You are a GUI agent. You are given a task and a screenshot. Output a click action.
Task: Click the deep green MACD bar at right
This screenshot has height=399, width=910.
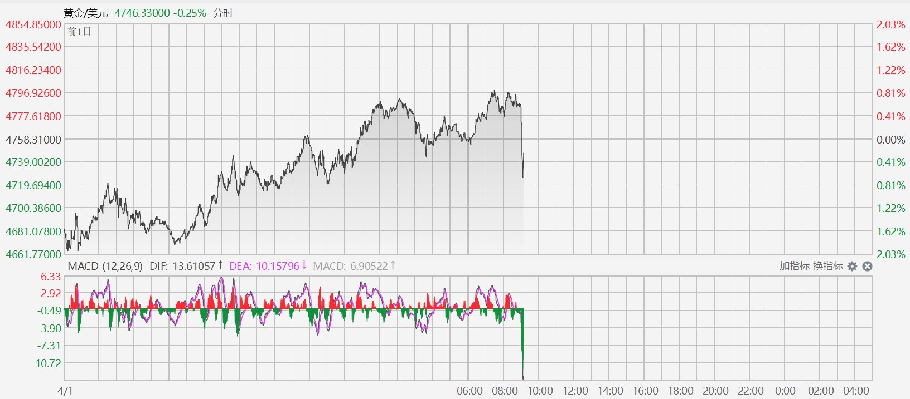[x=522, y=342]
